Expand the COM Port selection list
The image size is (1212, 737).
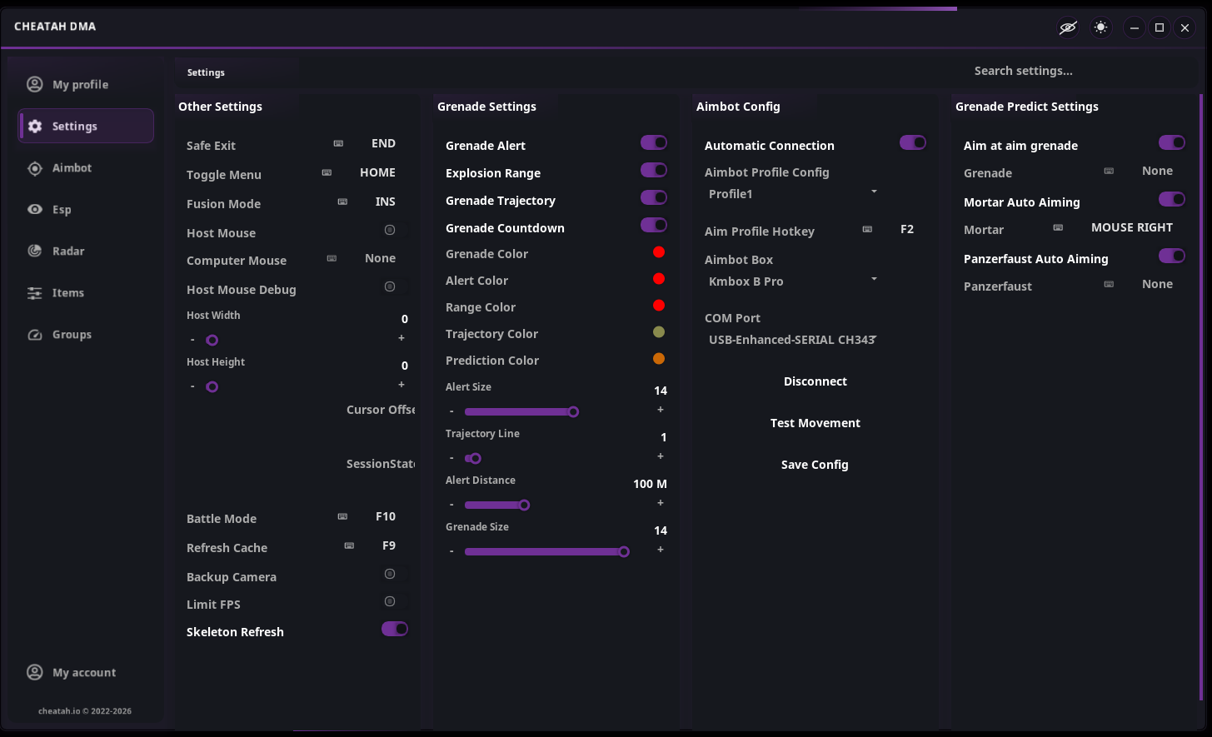coord(791,339)
